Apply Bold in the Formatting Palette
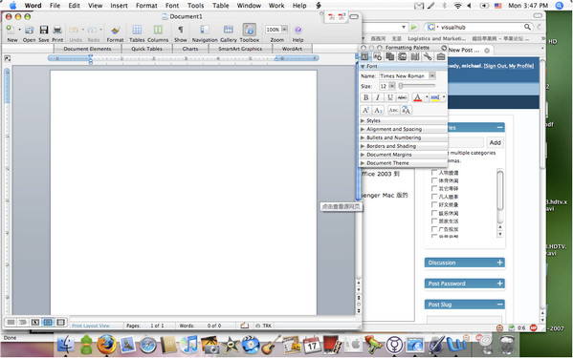Screen dimensions: 573x358 point(365,97)
